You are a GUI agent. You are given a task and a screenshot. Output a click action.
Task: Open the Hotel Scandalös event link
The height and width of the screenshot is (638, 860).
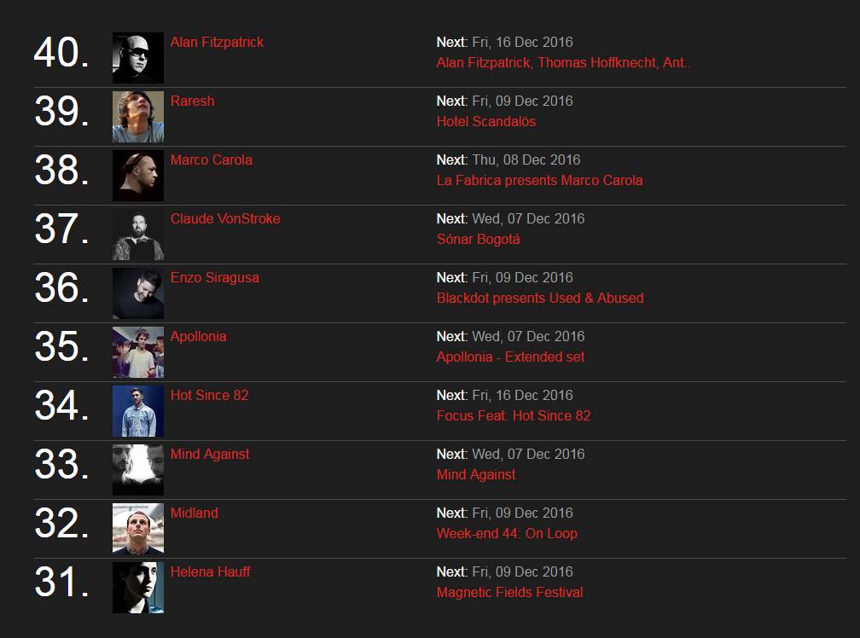[x=486, y=121]
